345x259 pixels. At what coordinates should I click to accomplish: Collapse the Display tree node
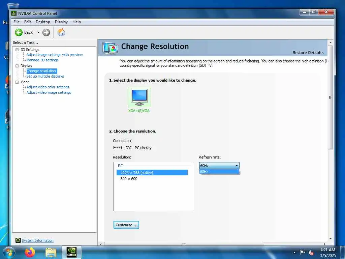point(17,66)
